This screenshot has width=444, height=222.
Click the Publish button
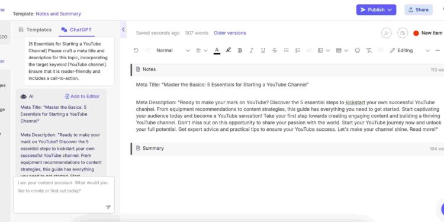[x=376, y=9]
